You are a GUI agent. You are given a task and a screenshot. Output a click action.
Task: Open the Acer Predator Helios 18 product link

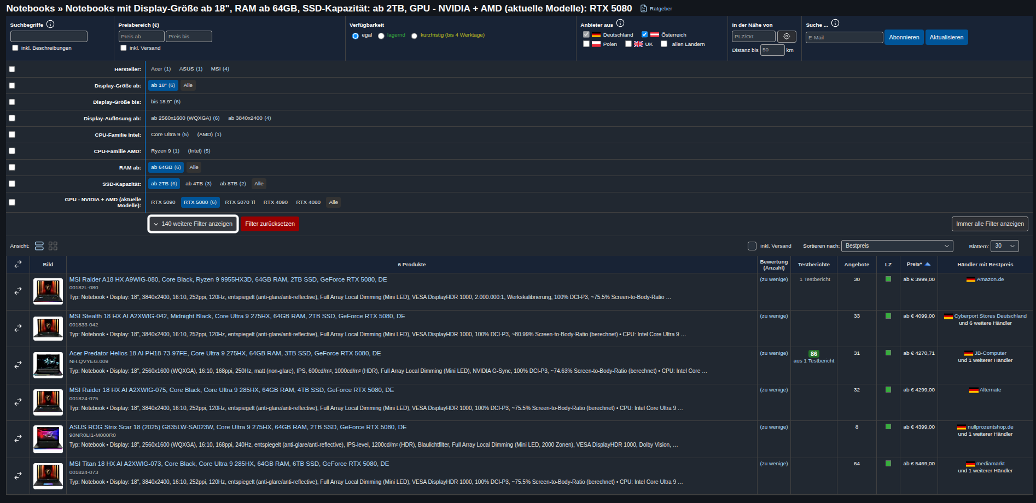[225, 353]
